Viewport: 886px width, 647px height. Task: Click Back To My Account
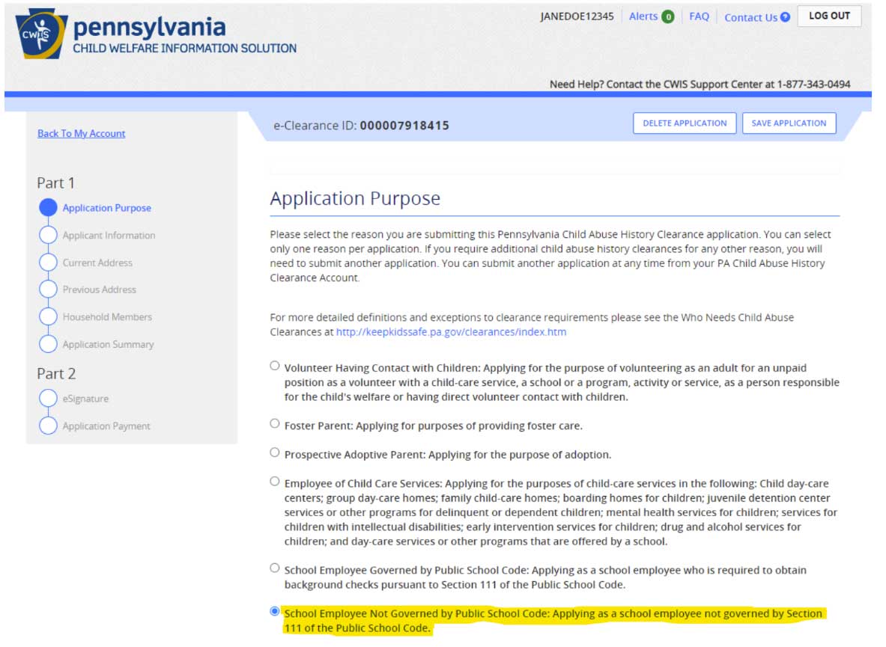click(80, 133)
